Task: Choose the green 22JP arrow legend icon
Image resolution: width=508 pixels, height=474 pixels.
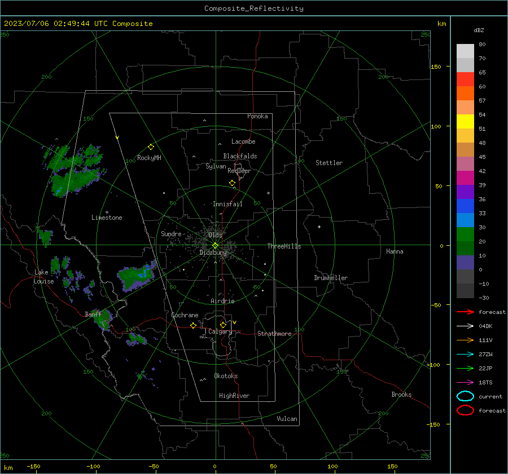Action: click(x=465, y=368)
